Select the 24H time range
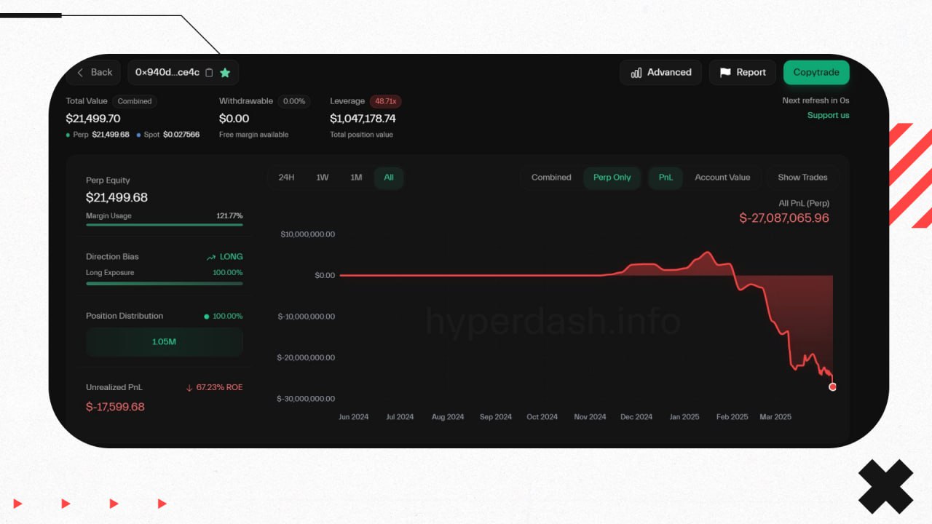Viewport: 932px width, 524px height. (x=286, y=178)
